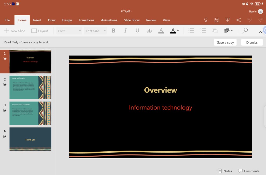Collapse the ribbon with the chevron
Viewport: 266px width, 175px height.
260,32
